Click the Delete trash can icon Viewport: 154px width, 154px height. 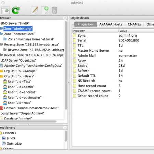click(54, 10)
